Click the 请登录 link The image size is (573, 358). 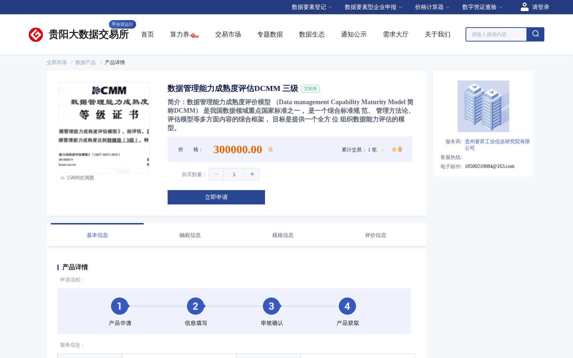541,7
